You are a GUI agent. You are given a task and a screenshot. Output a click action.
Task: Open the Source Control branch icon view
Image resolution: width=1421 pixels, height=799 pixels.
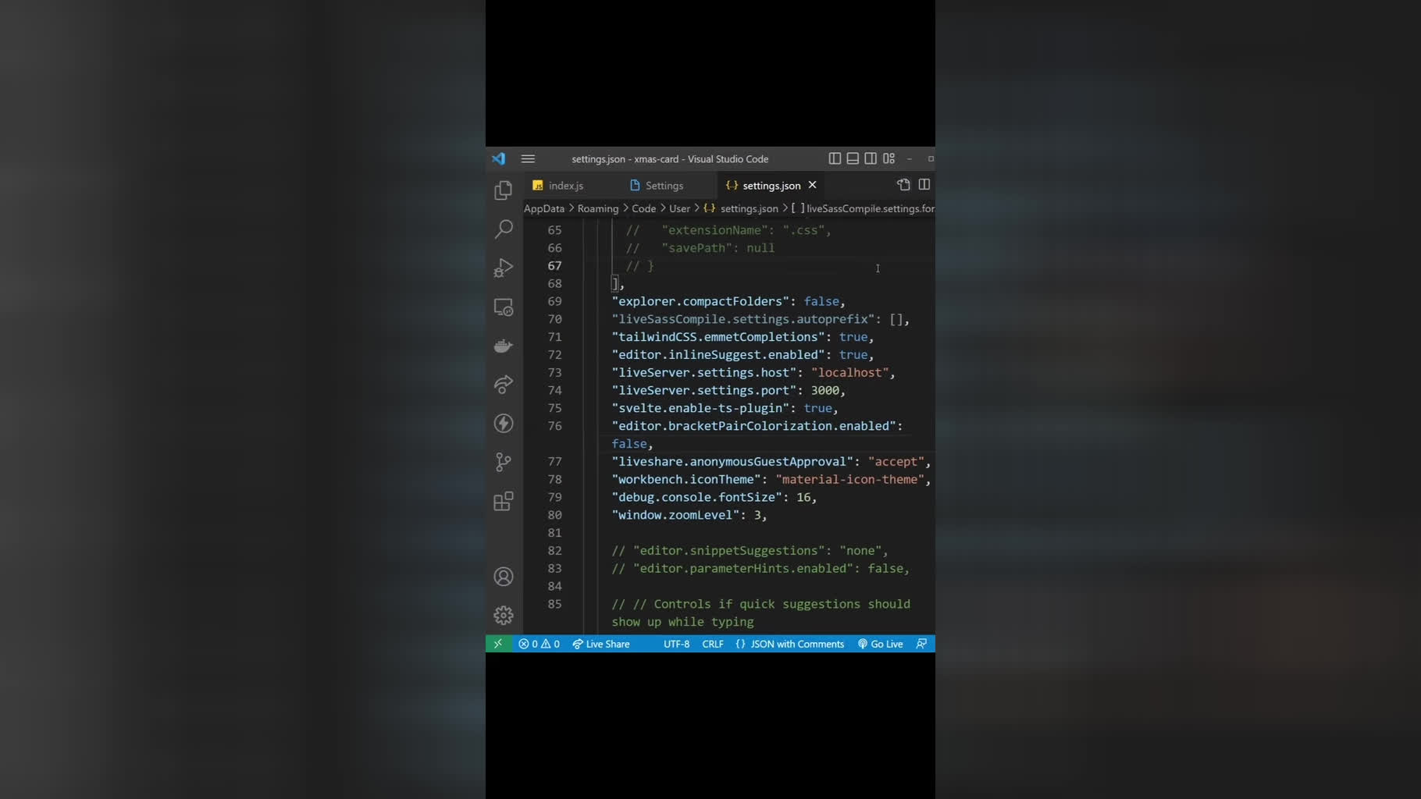tap(504, 462)
